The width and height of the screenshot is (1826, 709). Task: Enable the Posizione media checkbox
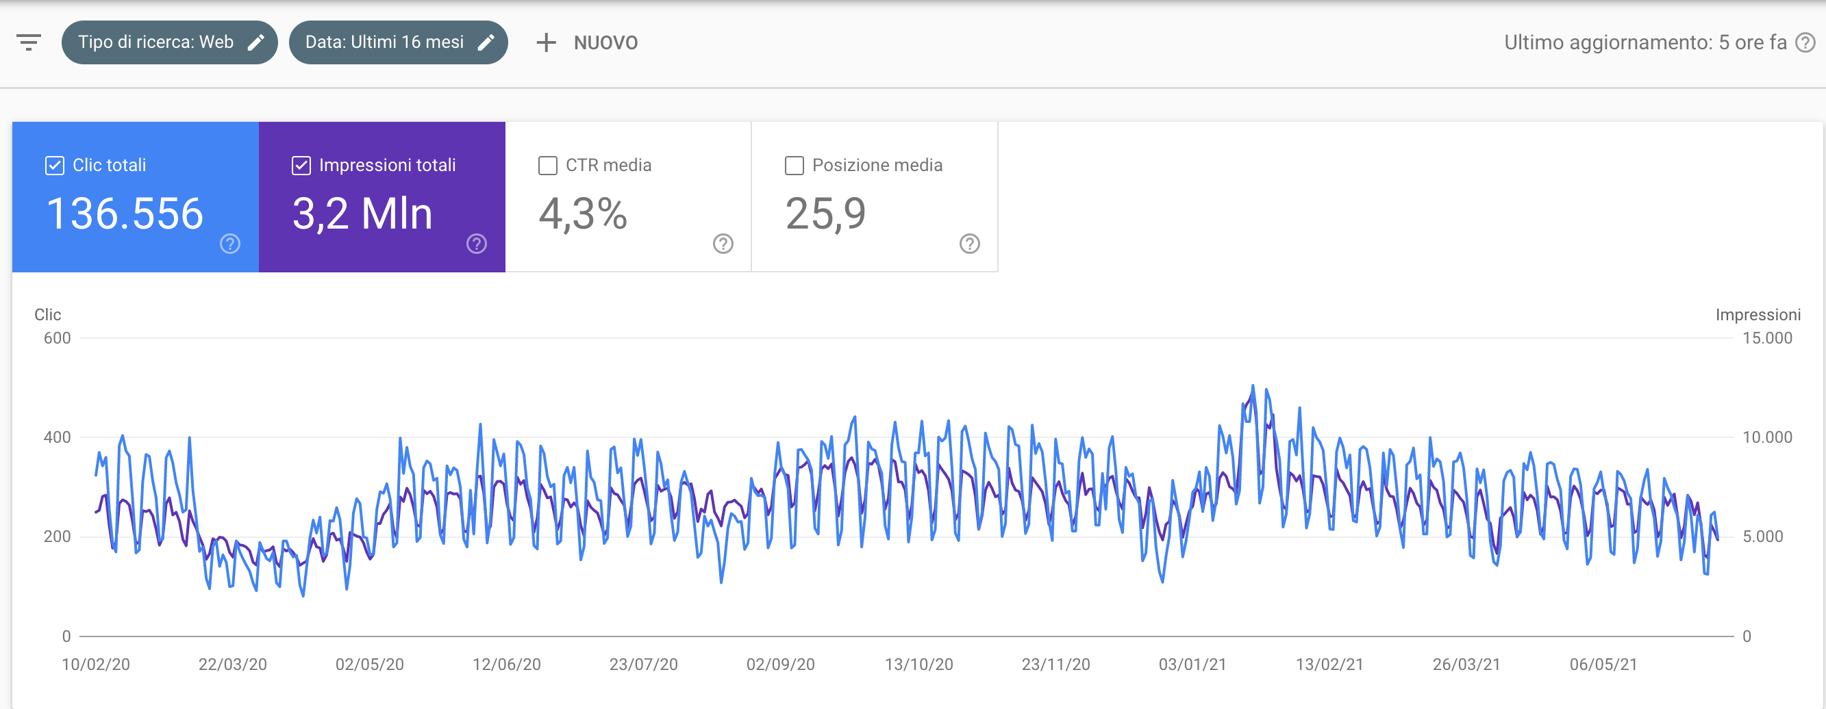(795, 166)
